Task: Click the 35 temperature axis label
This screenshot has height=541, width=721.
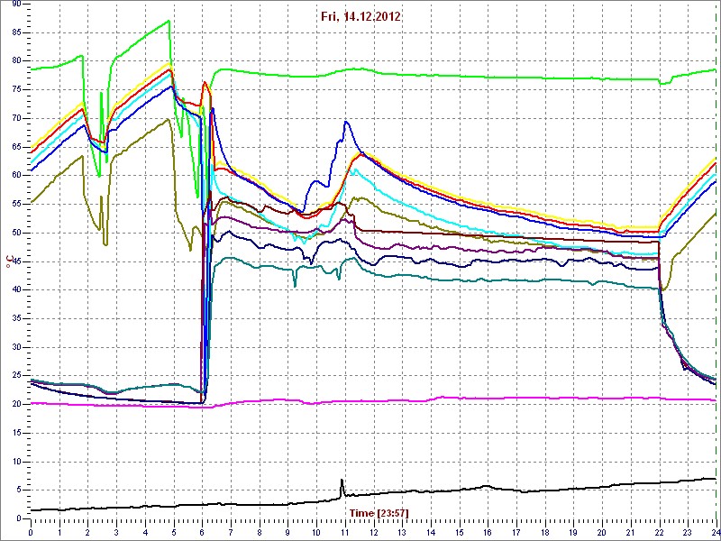Action: click(x=16, y=318)
